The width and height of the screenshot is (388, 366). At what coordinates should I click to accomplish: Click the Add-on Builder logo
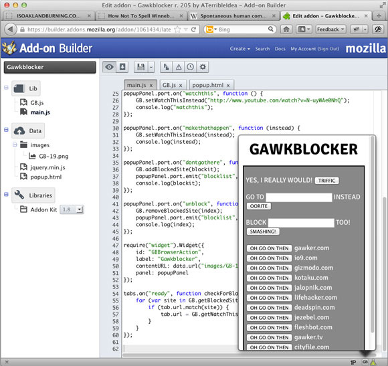tap(47, 48)
